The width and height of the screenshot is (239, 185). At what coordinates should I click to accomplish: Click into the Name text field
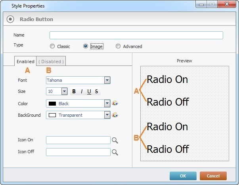[136, 35]
